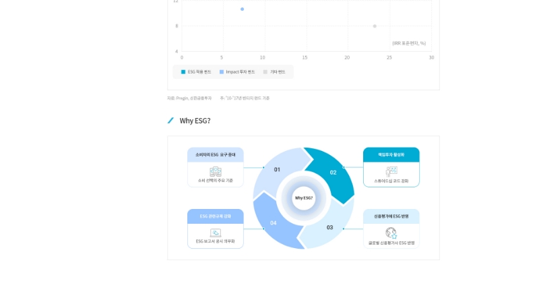Select the grey 기타 펀드 data point
The width and height of the screenshot is (539, 302).
pos(375,26)
